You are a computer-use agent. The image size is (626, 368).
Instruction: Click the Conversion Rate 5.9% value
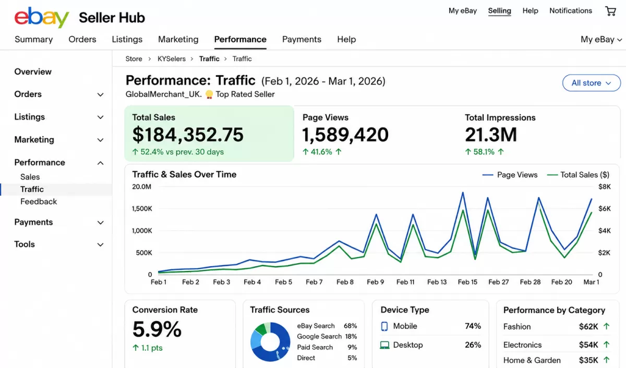[x=157, y=329]
